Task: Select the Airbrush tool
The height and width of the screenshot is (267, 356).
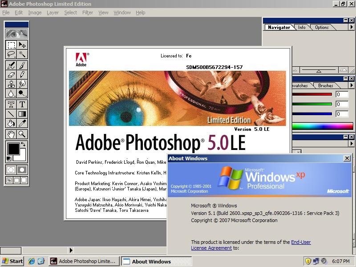Action: pyautogui.click(x=11, y=65)
